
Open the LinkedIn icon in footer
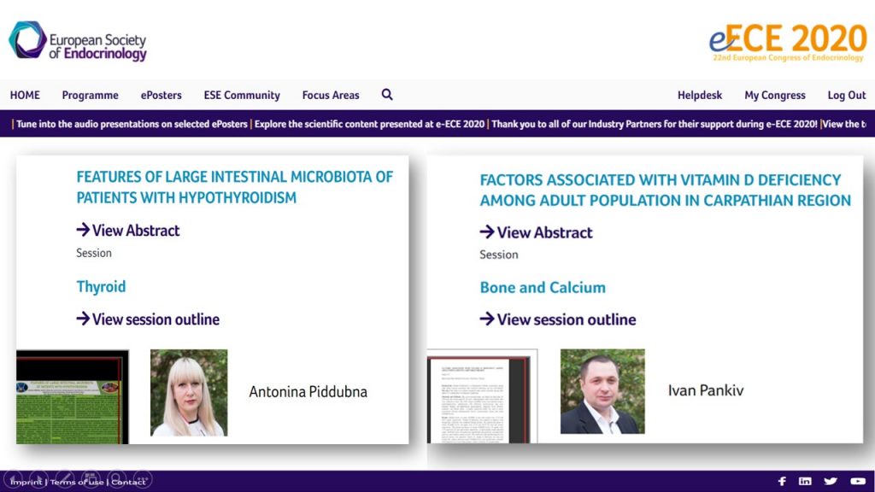click(x=805, y=481)
